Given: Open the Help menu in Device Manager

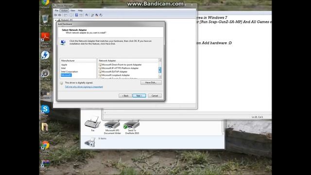Looking at the screenshot, I should point(80,11).
